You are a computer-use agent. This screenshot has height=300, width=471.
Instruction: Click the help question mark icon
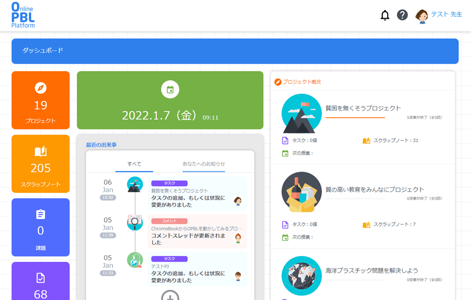(402, 15)
